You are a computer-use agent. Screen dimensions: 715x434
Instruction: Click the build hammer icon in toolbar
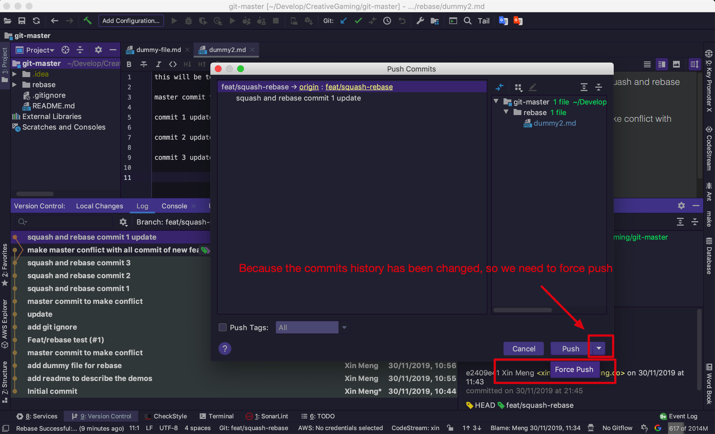pyautogui.click(x=87, y=21)
